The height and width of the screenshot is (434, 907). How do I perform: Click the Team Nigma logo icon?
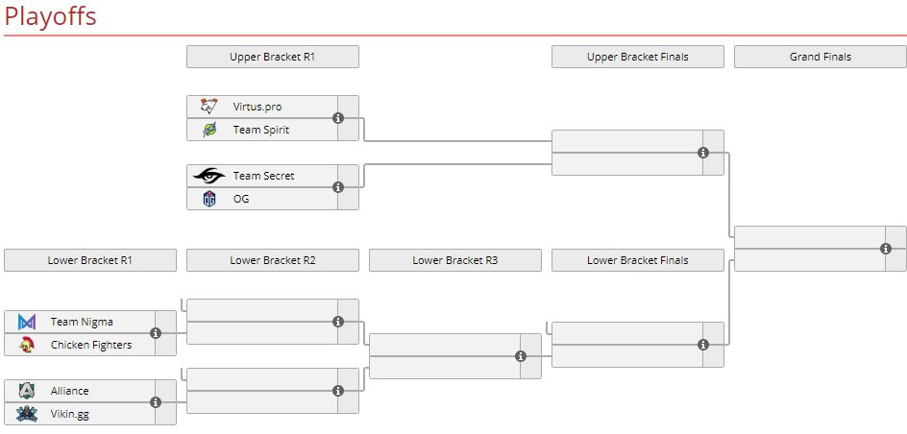tap(27, 322)
